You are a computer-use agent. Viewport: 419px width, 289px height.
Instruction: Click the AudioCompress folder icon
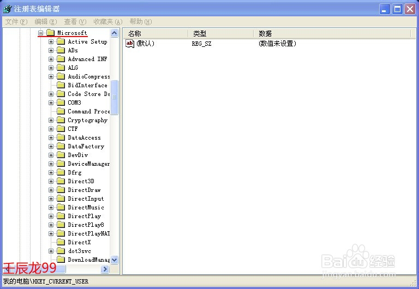click(x=61, y=76)
